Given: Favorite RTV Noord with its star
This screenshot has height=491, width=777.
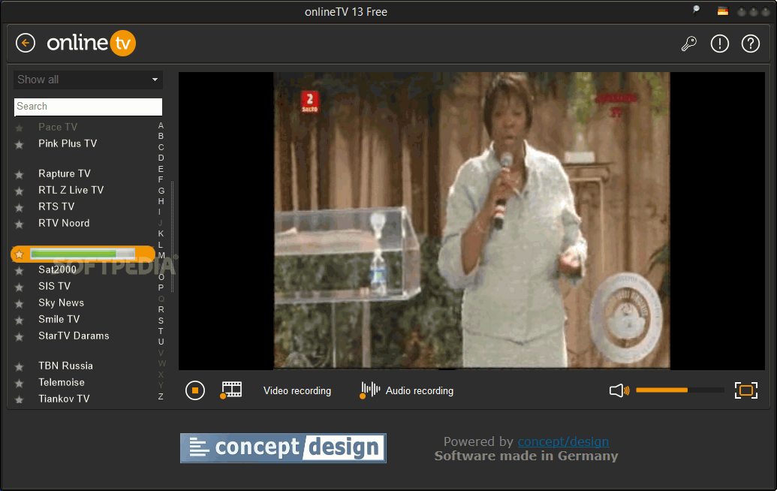Looking at the screenshot, I should 20,224.
